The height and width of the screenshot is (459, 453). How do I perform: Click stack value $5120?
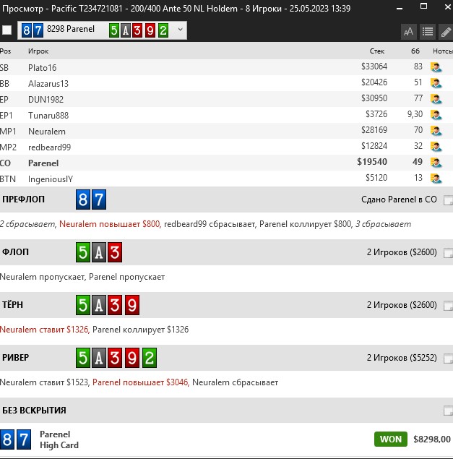[376, 177]
